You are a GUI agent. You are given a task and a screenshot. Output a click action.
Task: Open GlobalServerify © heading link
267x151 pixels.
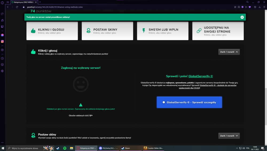click(x=201, y=76)
